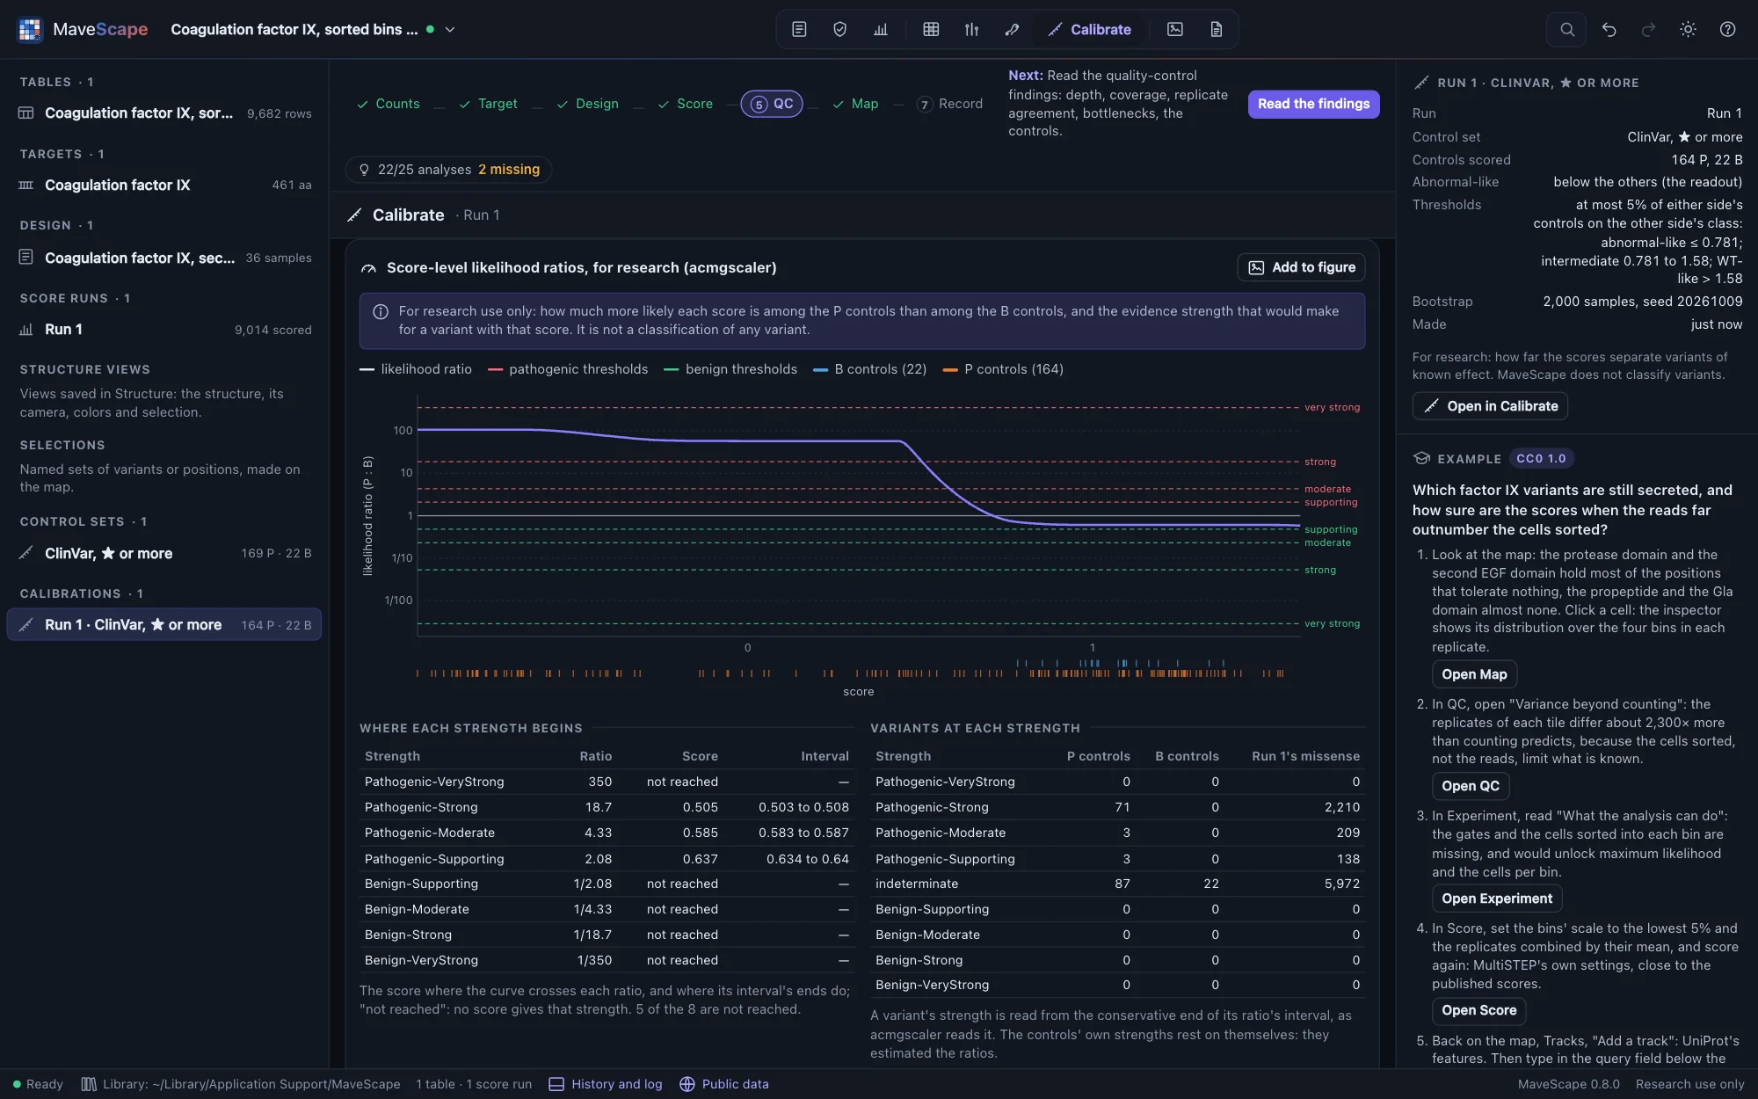
Task: Select the grid map toolbar icon
Action: point(931,29)
